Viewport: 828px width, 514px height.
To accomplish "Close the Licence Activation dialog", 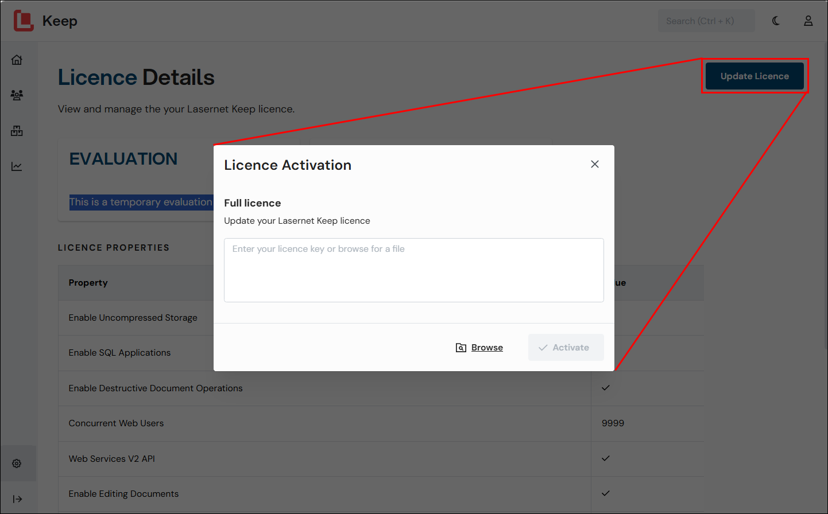I will pos(595,164).
